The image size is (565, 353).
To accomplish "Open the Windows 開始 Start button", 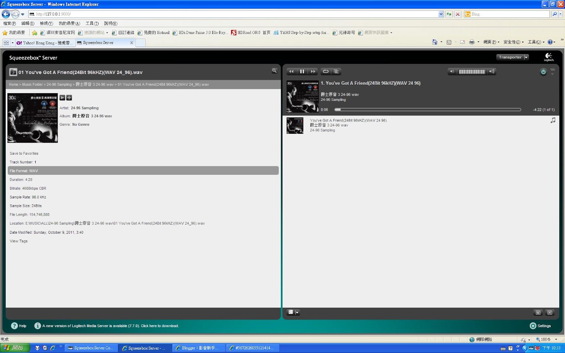I will click(x=15, y=348).
